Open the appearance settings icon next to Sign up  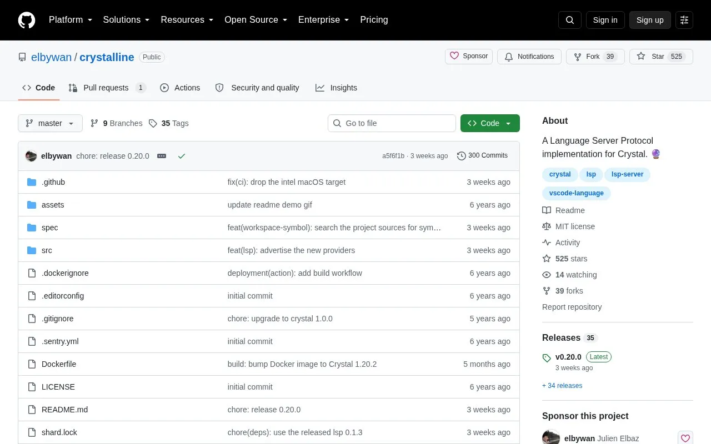[684, 20]
